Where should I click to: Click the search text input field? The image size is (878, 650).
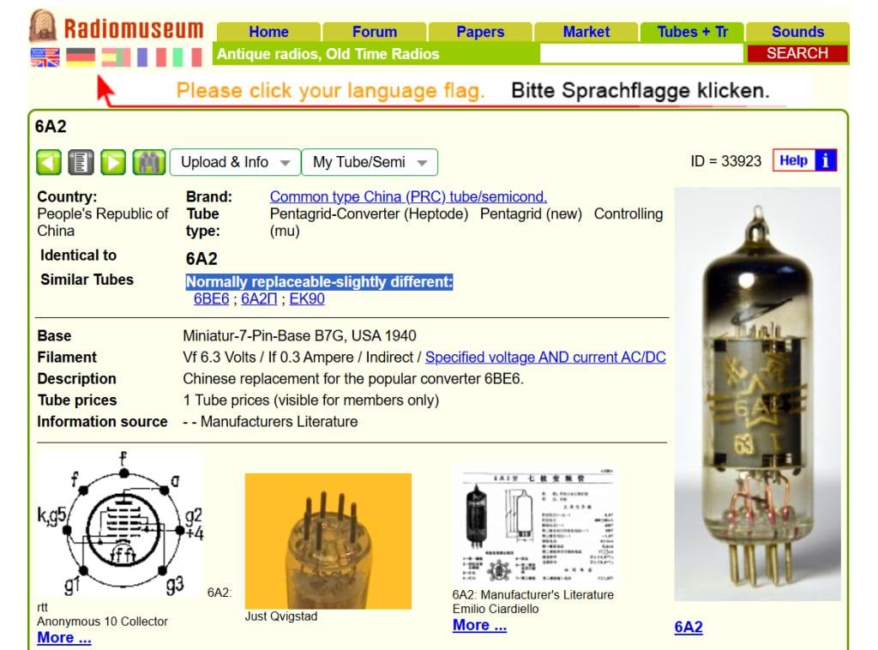(x=641, y=53)
